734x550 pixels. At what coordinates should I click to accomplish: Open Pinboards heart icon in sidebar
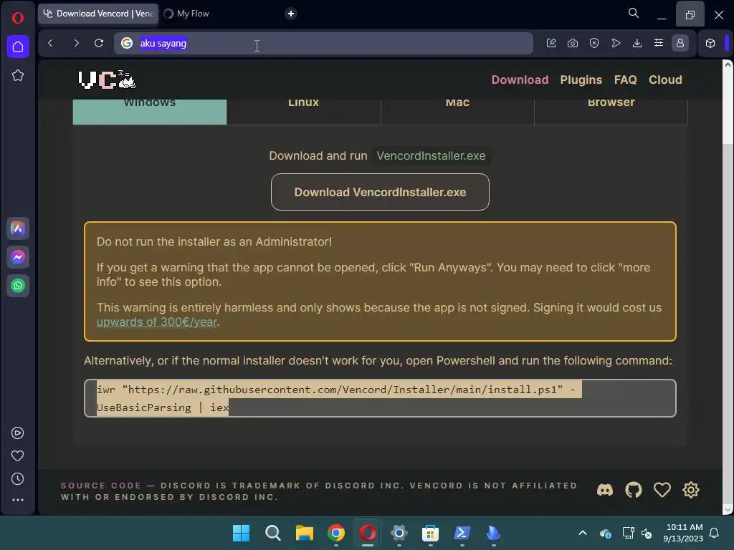tap(17, 455)
